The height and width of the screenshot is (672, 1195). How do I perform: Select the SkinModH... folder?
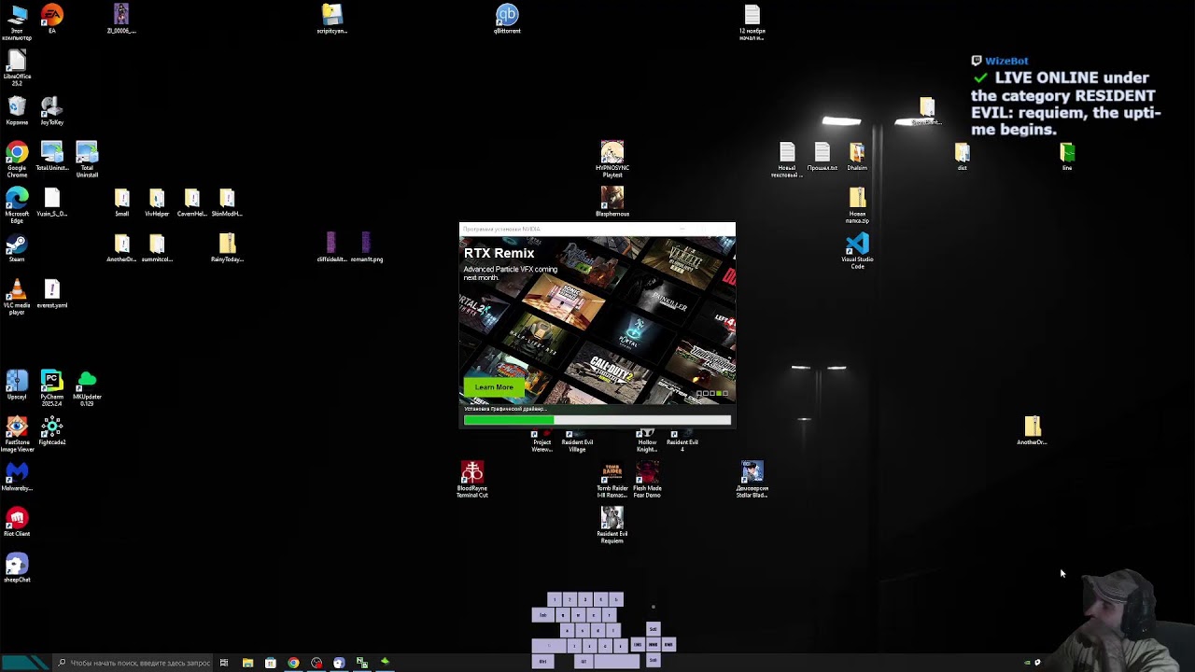click(x=227, y=202)
